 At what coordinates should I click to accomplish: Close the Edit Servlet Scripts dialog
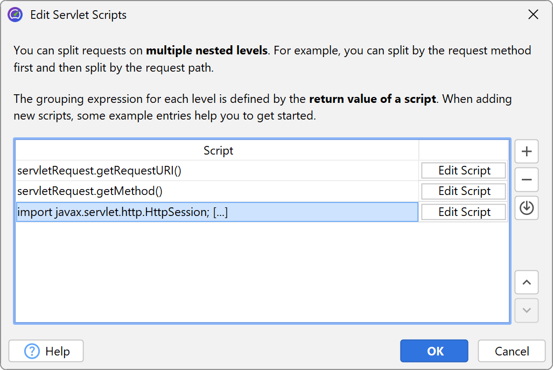pos(533,15)
